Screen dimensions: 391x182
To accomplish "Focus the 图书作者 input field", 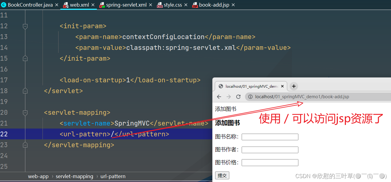I will point(270,150).
